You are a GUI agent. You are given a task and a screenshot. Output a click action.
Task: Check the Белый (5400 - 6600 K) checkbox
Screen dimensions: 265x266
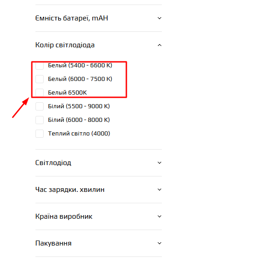(x=40, y=65)
